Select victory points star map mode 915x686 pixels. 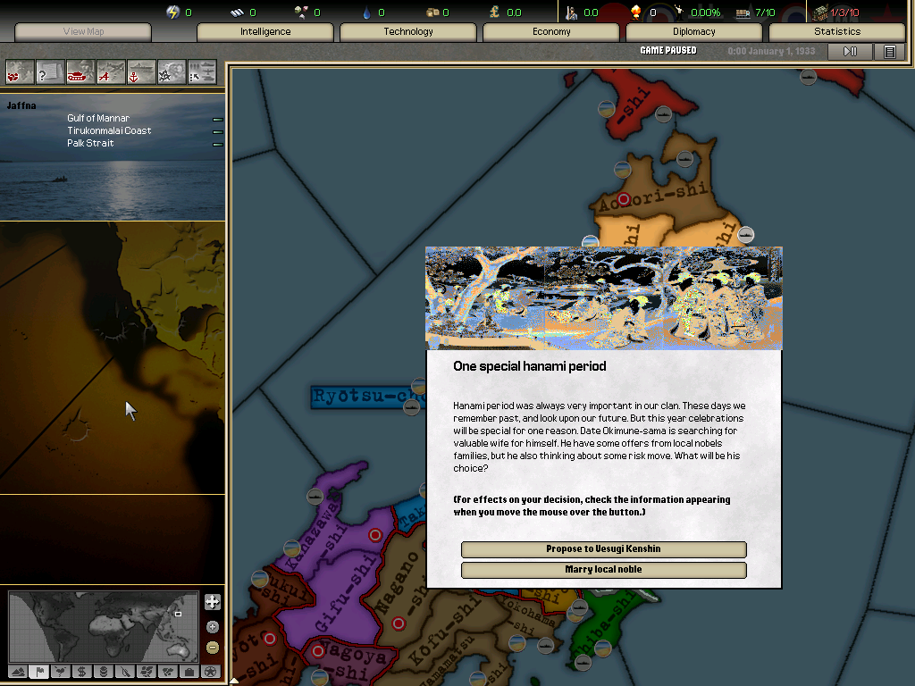tap(211, 672)
